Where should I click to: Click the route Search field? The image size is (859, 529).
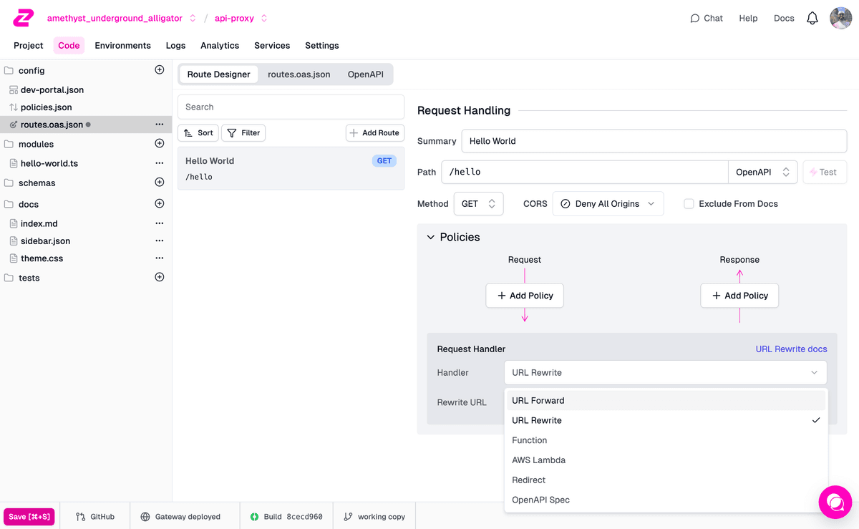[290, 106]
